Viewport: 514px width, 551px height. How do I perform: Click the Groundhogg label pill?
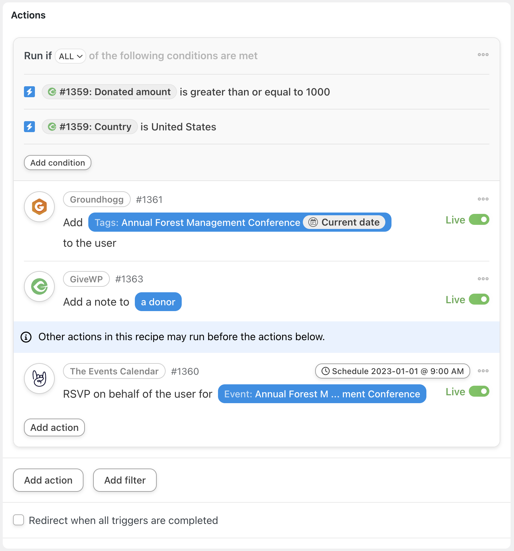(x=97, y=200)
